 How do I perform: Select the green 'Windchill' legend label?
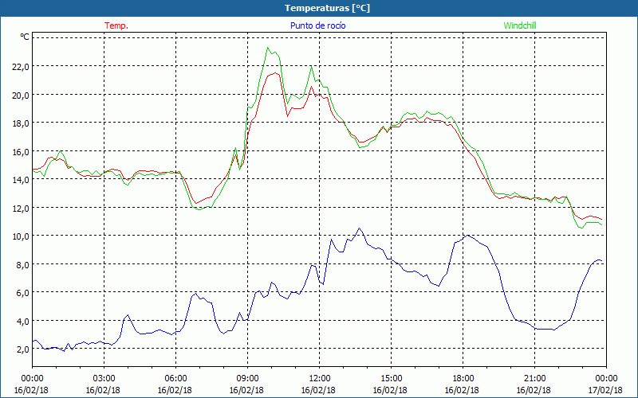pyautogui.click(x=520, y=25)
